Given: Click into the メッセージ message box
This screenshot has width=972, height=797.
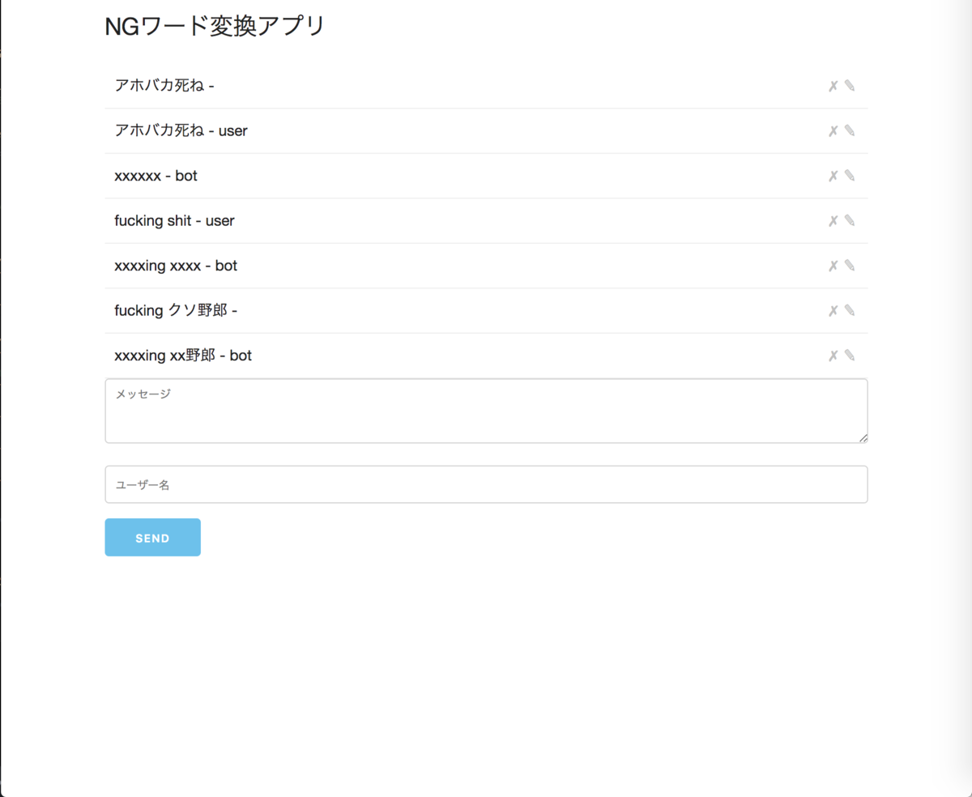Looking at the screenshot, I should pyautogui.click(x=486, y=411).
